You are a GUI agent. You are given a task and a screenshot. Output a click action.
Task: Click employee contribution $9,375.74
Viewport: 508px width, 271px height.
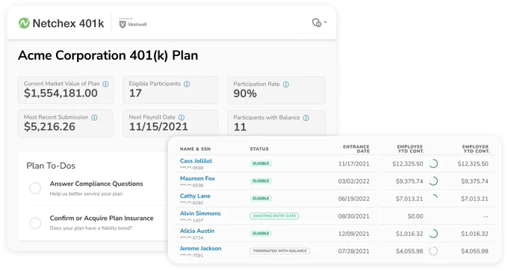pyautogui.click(x=409, y=181)
